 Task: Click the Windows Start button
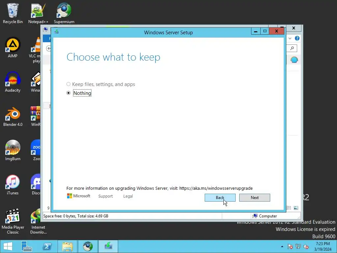8,246
